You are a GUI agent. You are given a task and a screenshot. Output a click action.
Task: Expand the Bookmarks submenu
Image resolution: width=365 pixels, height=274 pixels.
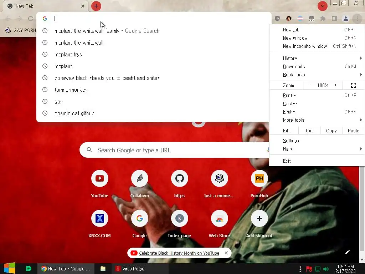click(317, 75)
